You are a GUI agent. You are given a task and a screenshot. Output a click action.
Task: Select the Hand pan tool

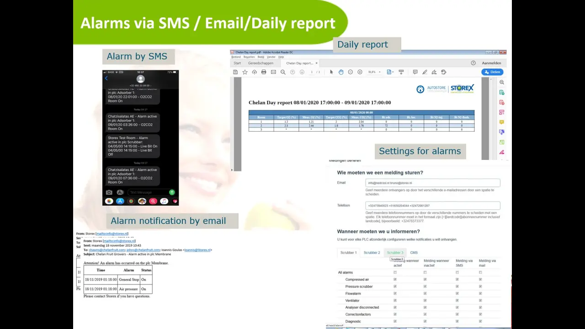tap(341, 72)
